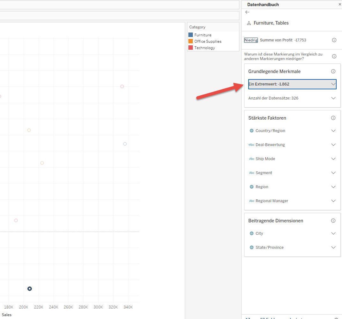The height and width of the screenshot is (319, 342).
Task: Close the Datenhandbuch panel
Action: [x=339, y=4]
